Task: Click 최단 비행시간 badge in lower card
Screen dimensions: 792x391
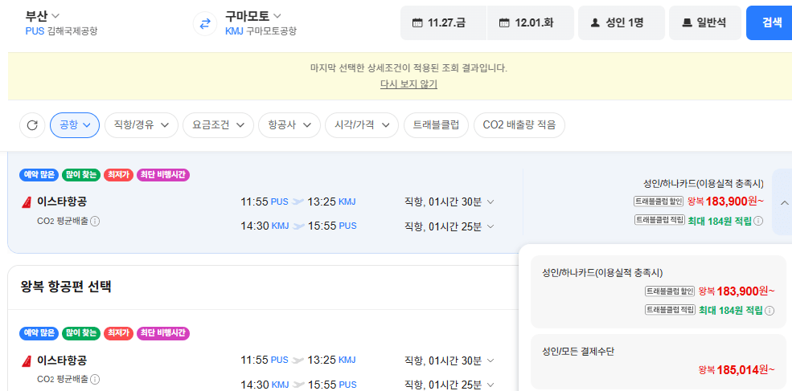Action: pyautogui.click(x=163, y=333)
